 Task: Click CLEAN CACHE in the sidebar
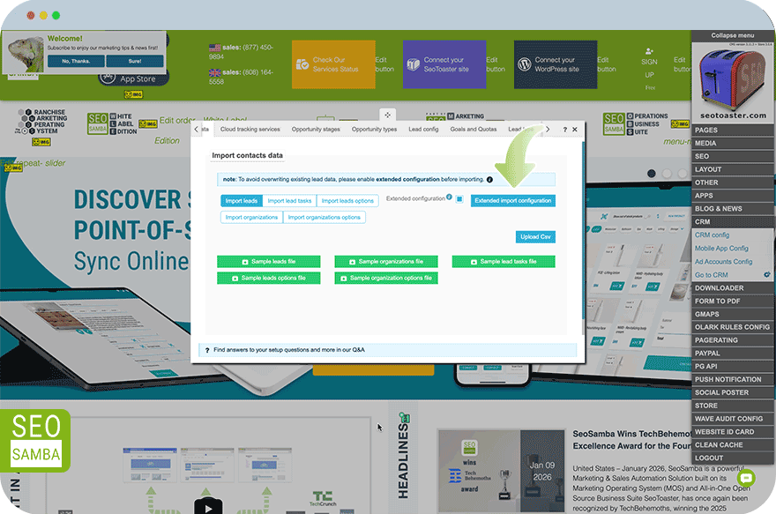733,444
